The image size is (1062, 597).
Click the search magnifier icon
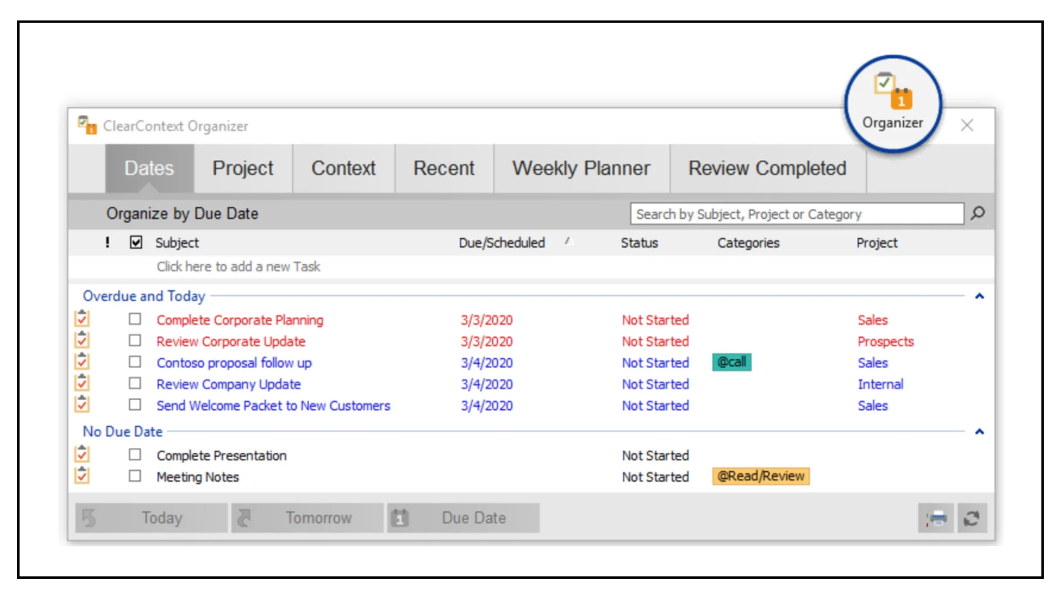point(978,213)
